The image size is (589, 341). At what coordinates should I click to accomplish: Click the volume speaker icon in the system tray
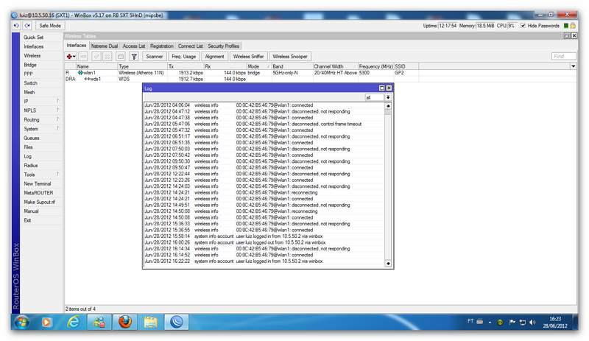point(532,322)
